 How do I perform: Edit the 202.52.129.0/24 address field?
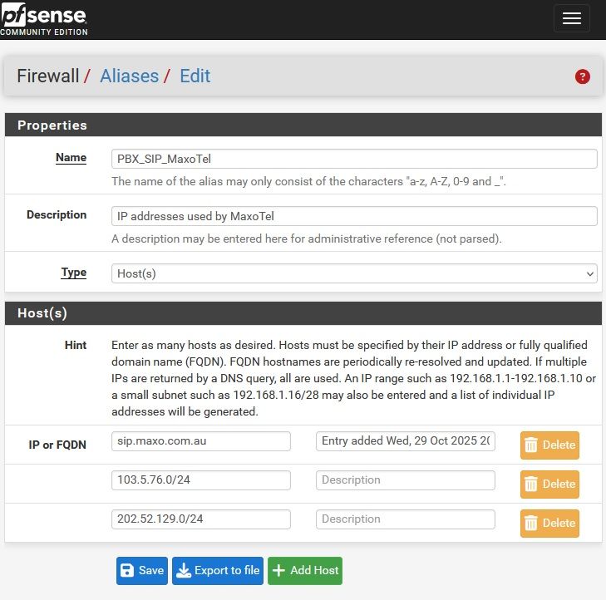[x=201, y=519]
